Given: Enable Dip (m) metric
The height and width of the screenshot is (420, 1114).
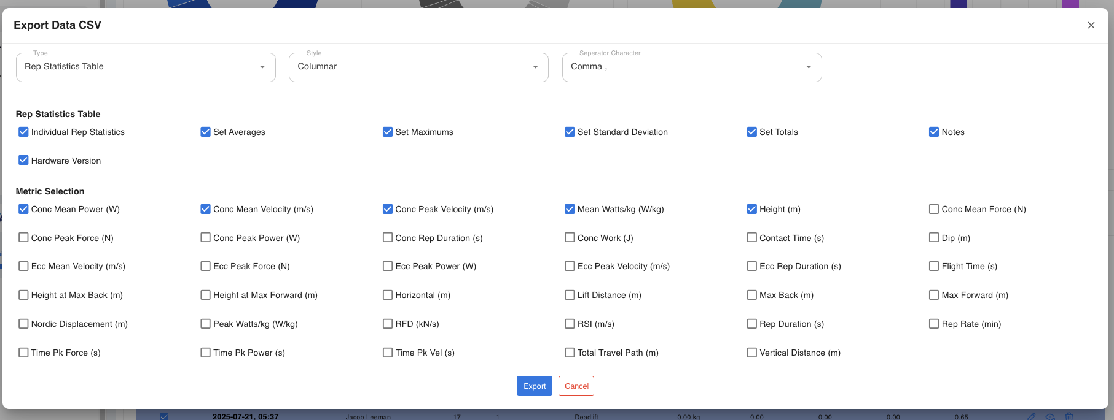Looking at the screenshot, I should point(934,238).
